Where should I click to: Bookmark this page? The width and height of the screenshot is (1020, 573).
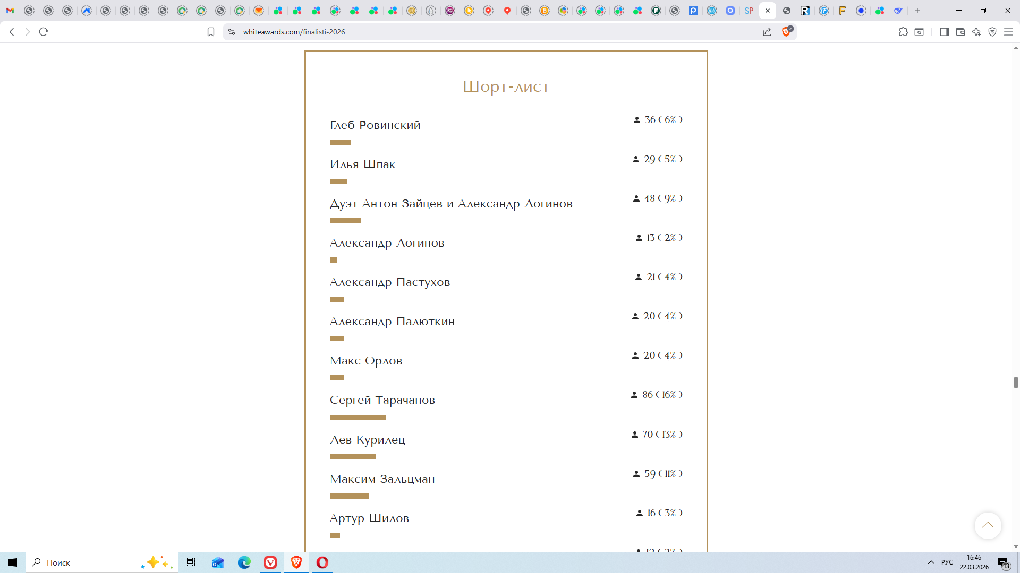pos(211,32)
